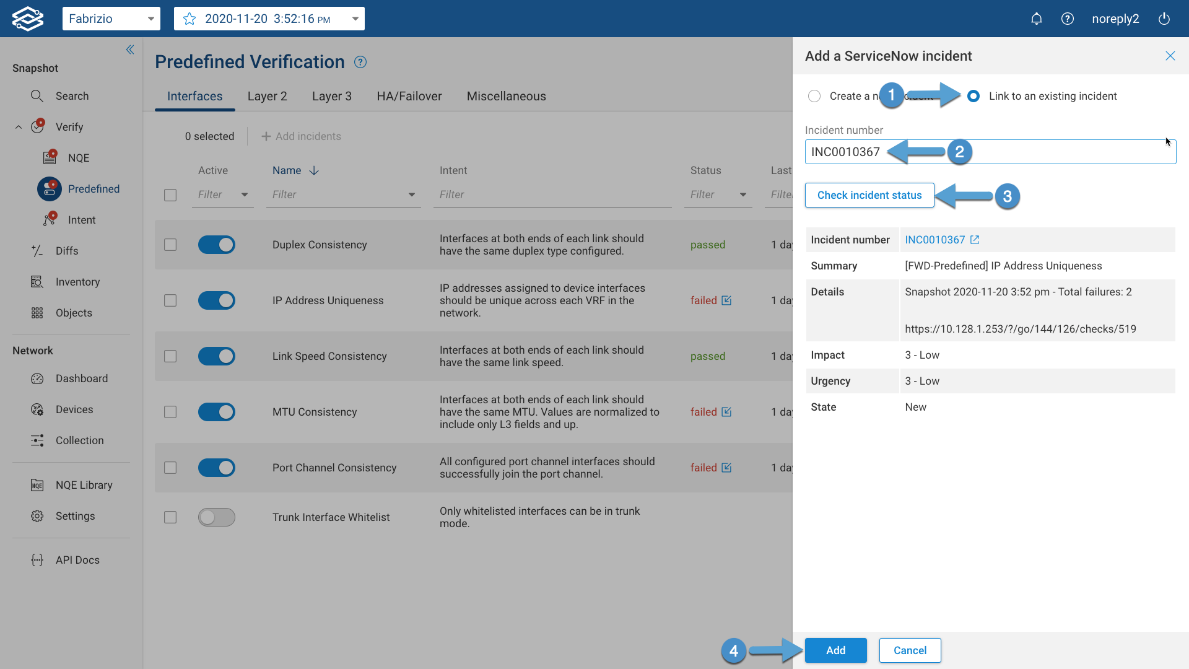This screenshot has height=669, width=1189.
Task: Switch to the Layer 3 tab
Action: coord(332,96)
